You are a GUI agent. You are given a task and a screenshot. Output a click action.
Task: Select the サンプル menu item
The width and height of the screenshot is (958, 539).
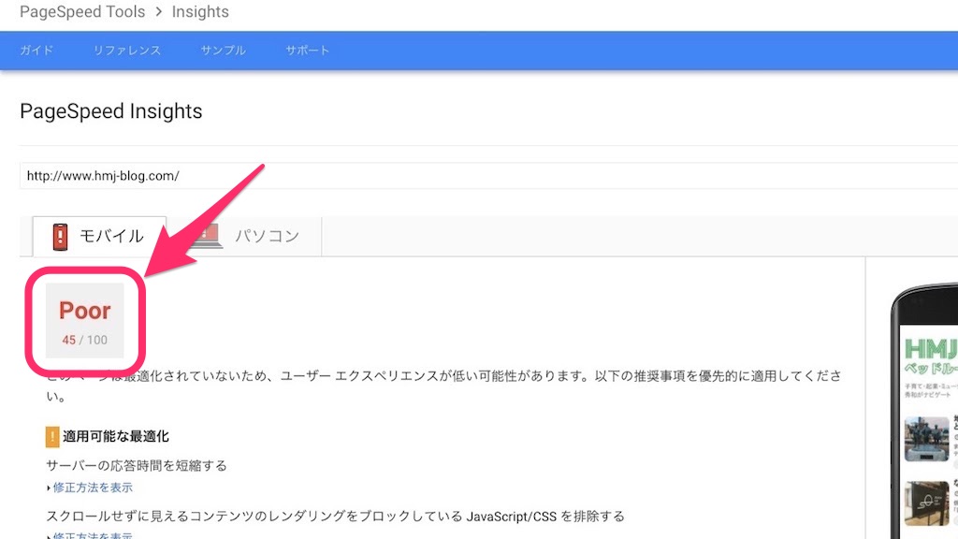click(x=223, y=51)
